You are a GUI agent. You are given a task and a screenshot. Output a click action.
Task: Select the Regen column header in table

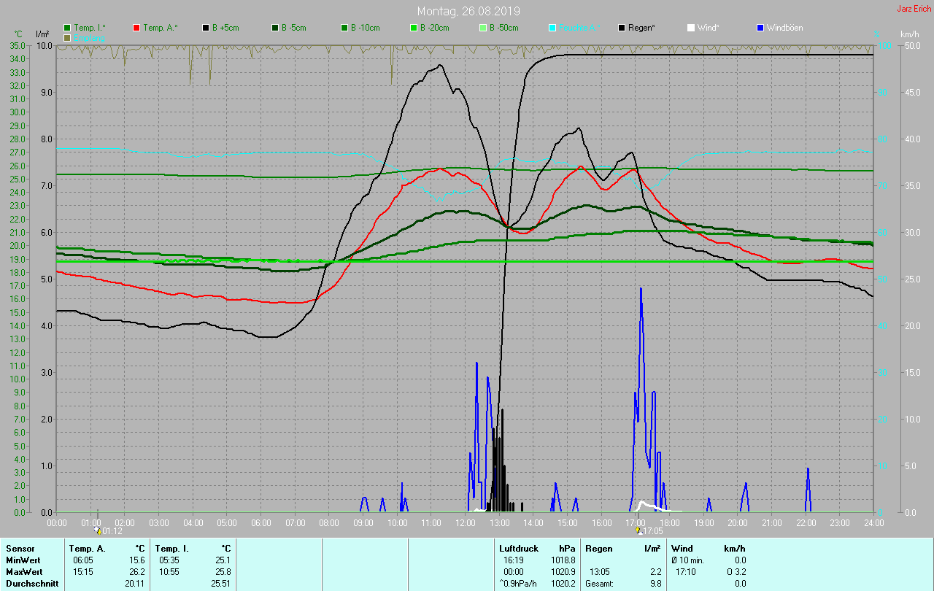(x=598, y=549)
